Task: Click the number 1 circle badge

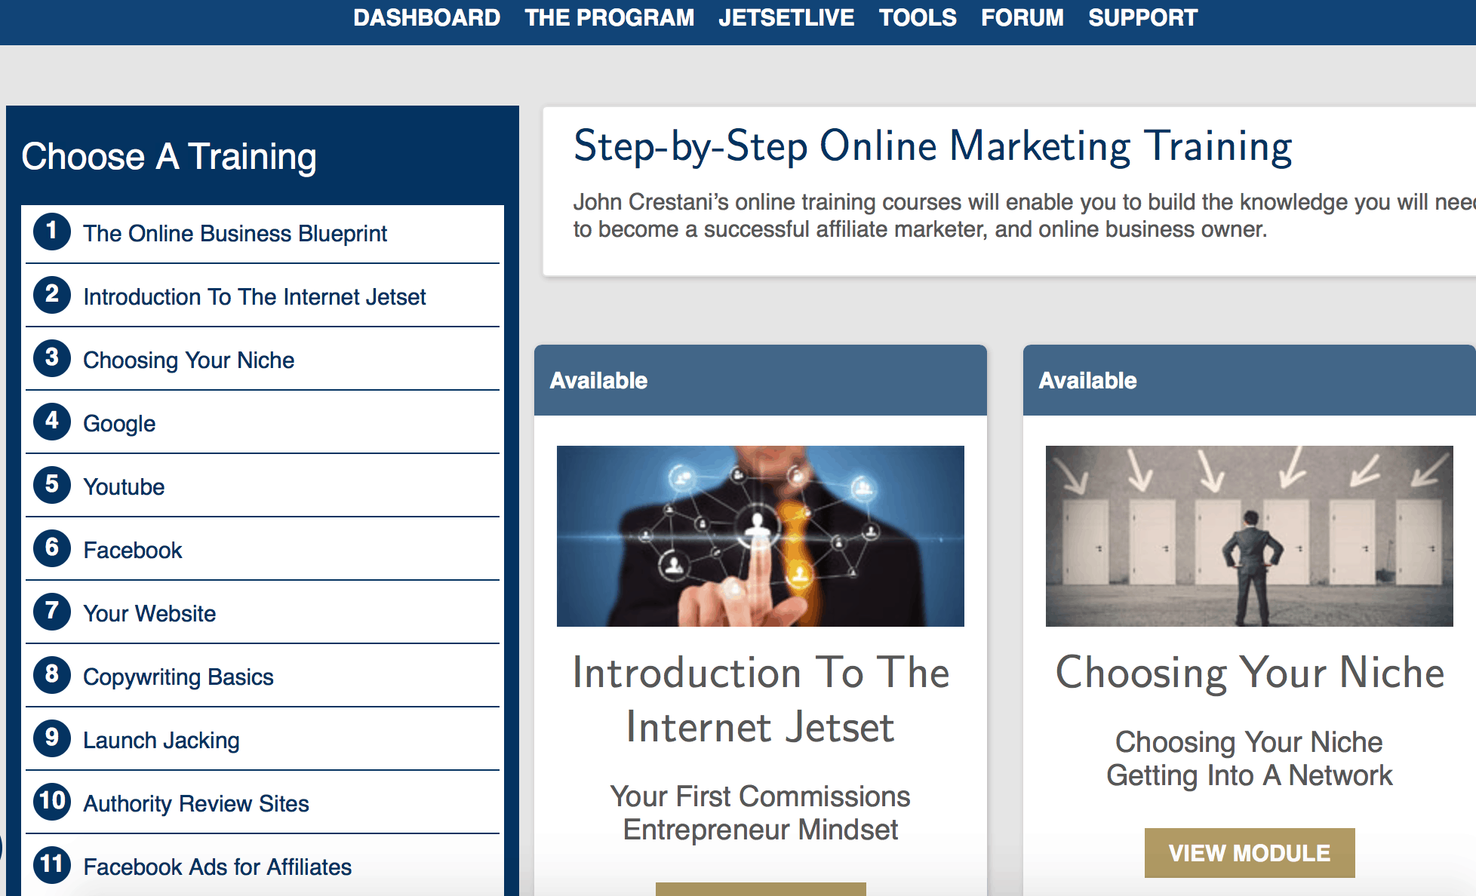Action: 52,232
